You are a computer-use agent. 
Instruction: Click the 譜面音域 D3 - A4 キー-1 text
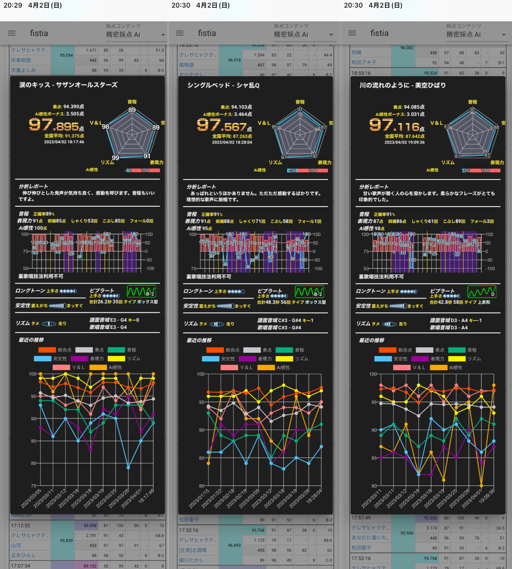456,321
